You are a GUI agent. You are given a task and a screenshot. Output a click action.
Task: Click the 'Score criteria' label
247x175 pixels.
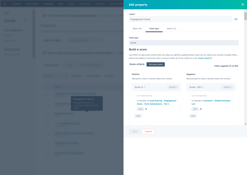pyautogui.click(x=137, y=64)
